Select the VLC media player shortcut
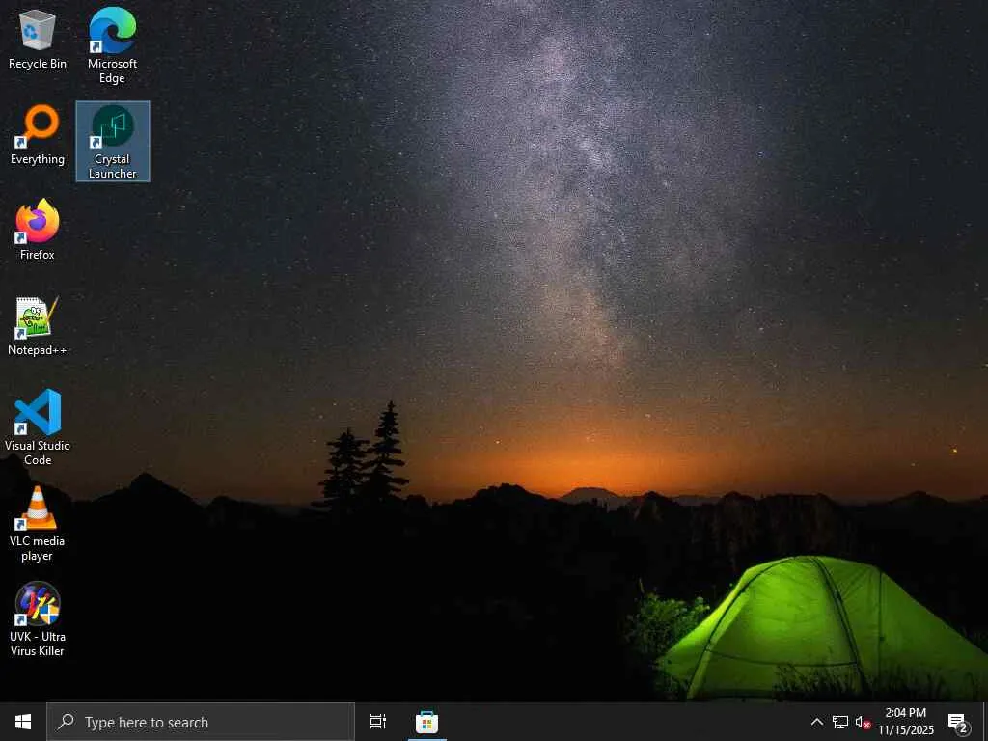988x741 pixels. tap(38, 524)
